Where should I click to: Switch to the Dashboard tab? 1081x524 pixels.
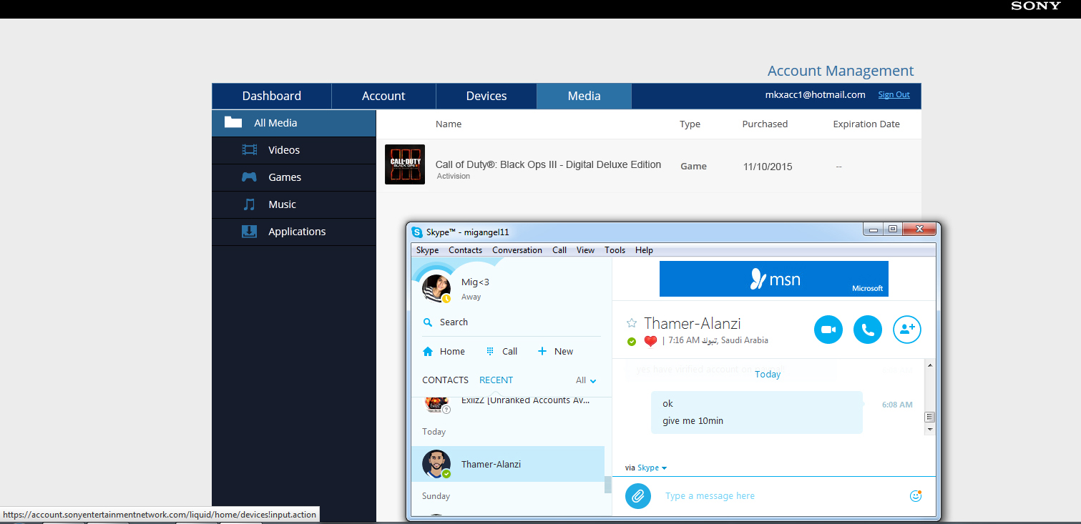272,96
